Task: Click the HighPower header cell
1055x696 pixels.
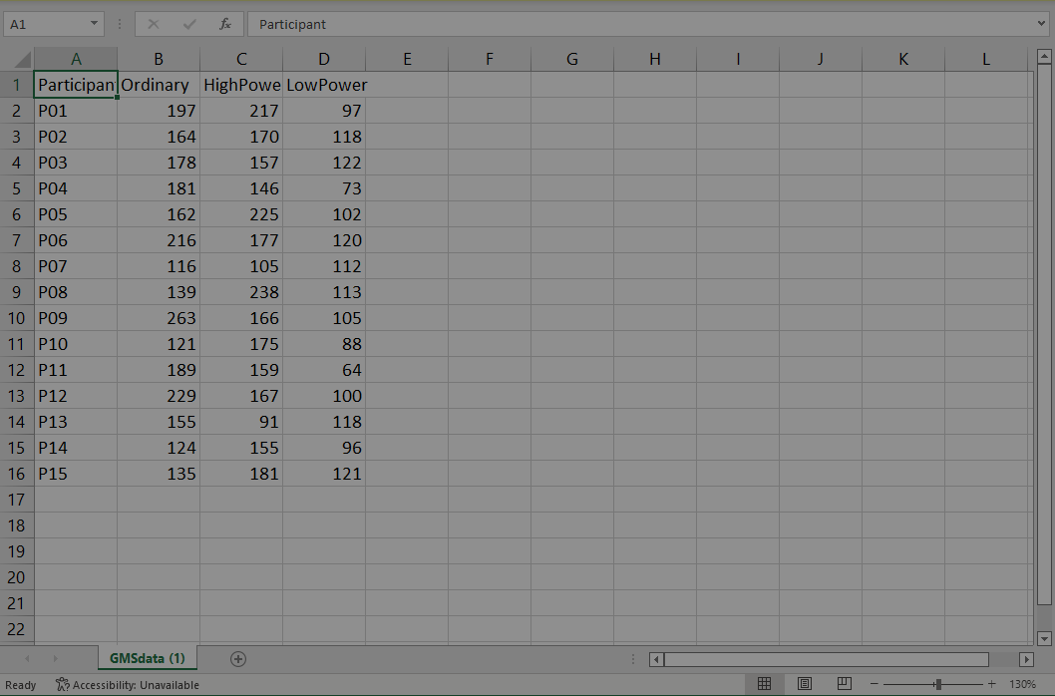Action: click(x=241, y=85)
